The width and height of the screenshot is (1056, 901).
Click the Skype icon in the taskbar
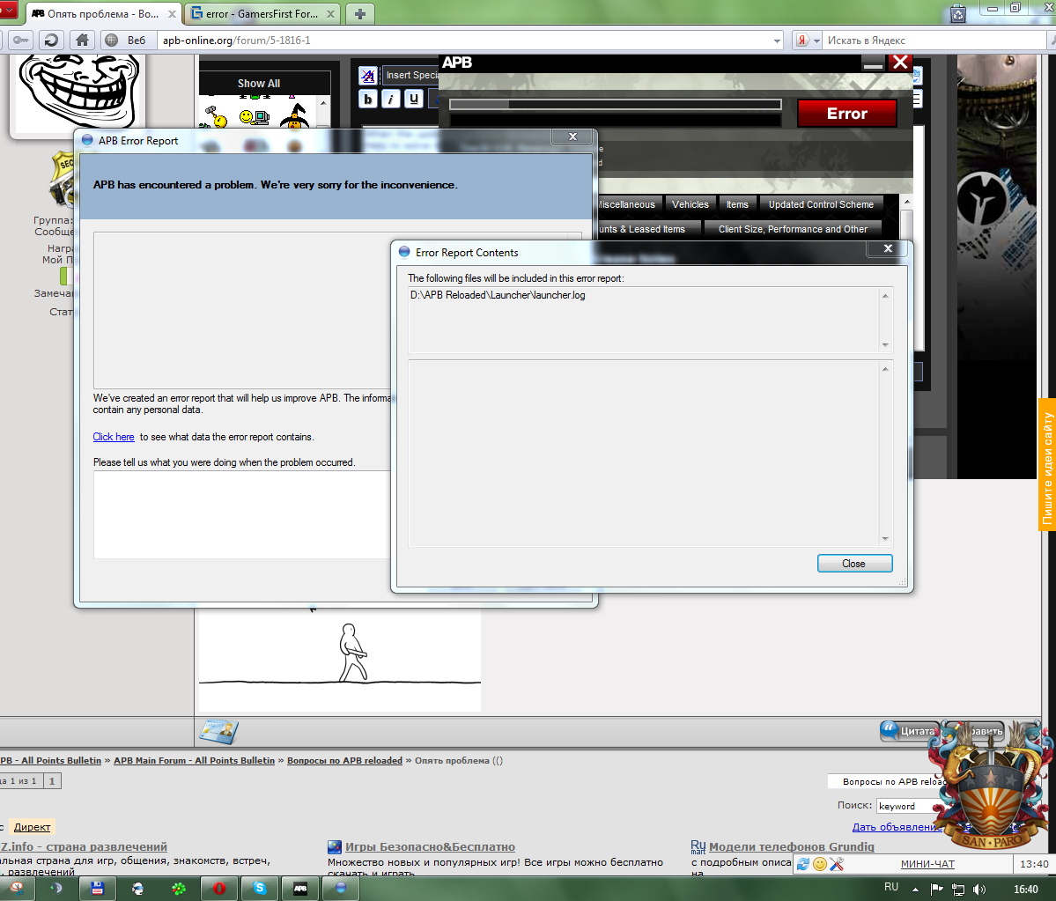(260, 889)
